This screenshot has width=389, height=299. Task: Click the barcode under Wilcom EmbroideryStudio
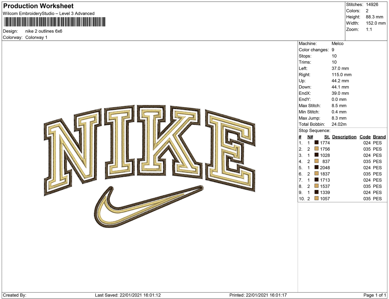pos(55,22)
